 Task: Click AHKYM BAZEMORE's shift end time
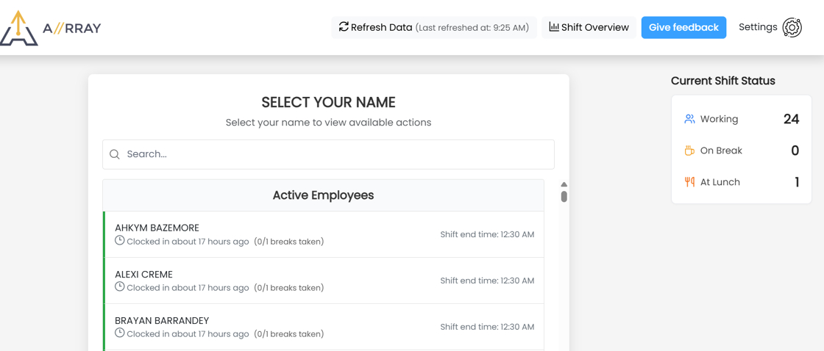click(x=487, y=234)
